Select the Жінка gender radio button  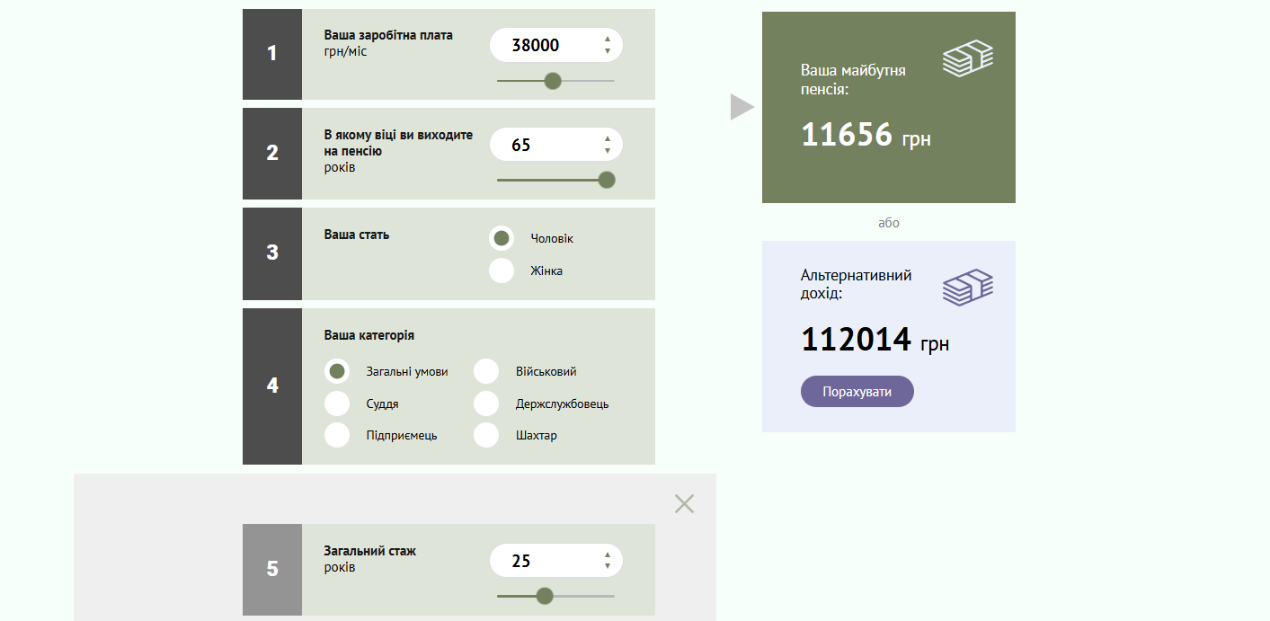click(x=502, y=271)
